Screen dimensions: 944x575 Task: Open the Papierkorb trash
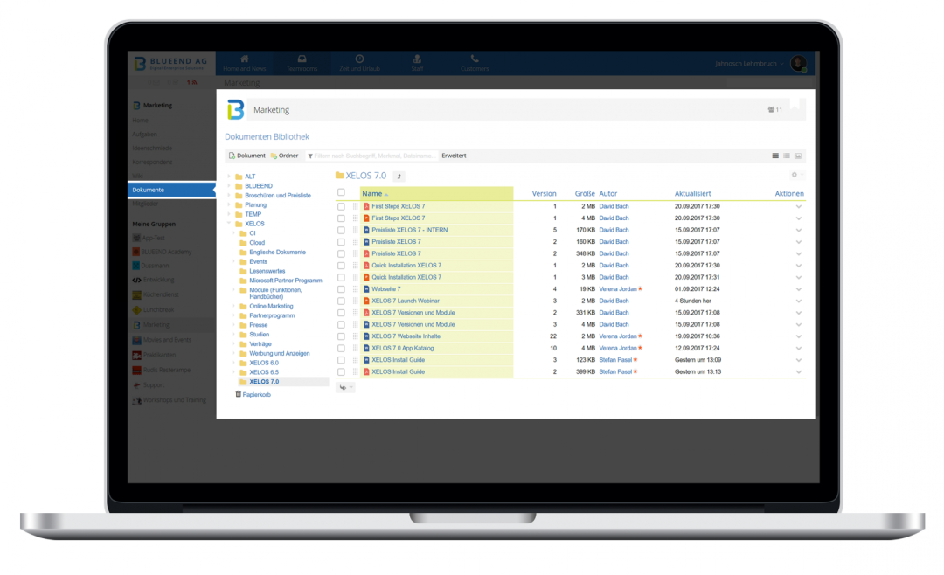(253, 394)
